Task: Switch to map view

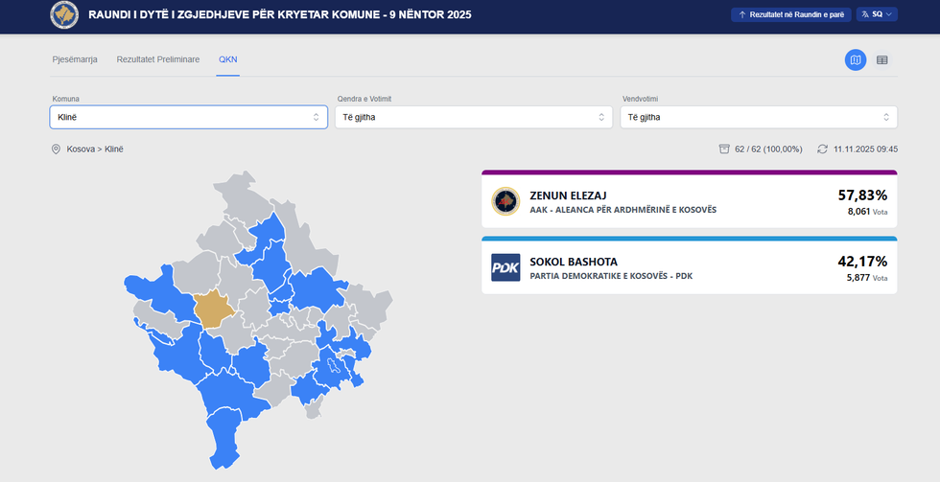Action: coord(855,60)
